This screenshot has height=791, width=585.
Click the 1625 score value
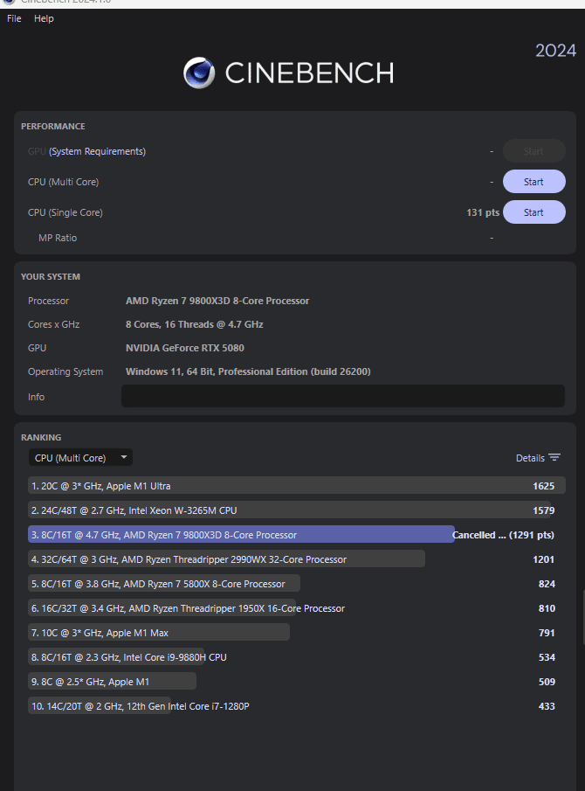pyautogui.click(x=544, y=486)
